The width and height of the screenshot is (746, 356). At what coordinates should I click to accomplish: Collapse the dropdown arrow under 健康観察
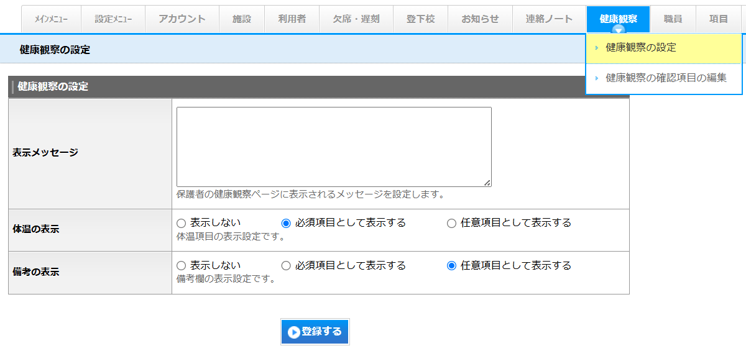click(x=618, y=29)
